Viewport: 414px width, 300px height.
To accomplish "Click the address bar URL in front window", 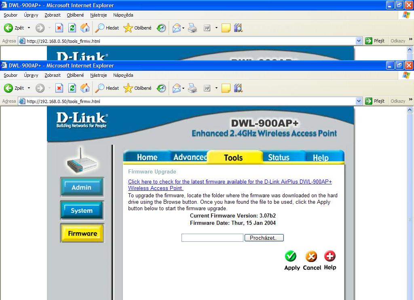I will tap(63, 101).
